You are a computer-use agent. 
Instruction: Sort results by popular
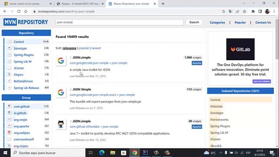pyautogui.click(x=84, y=48)
